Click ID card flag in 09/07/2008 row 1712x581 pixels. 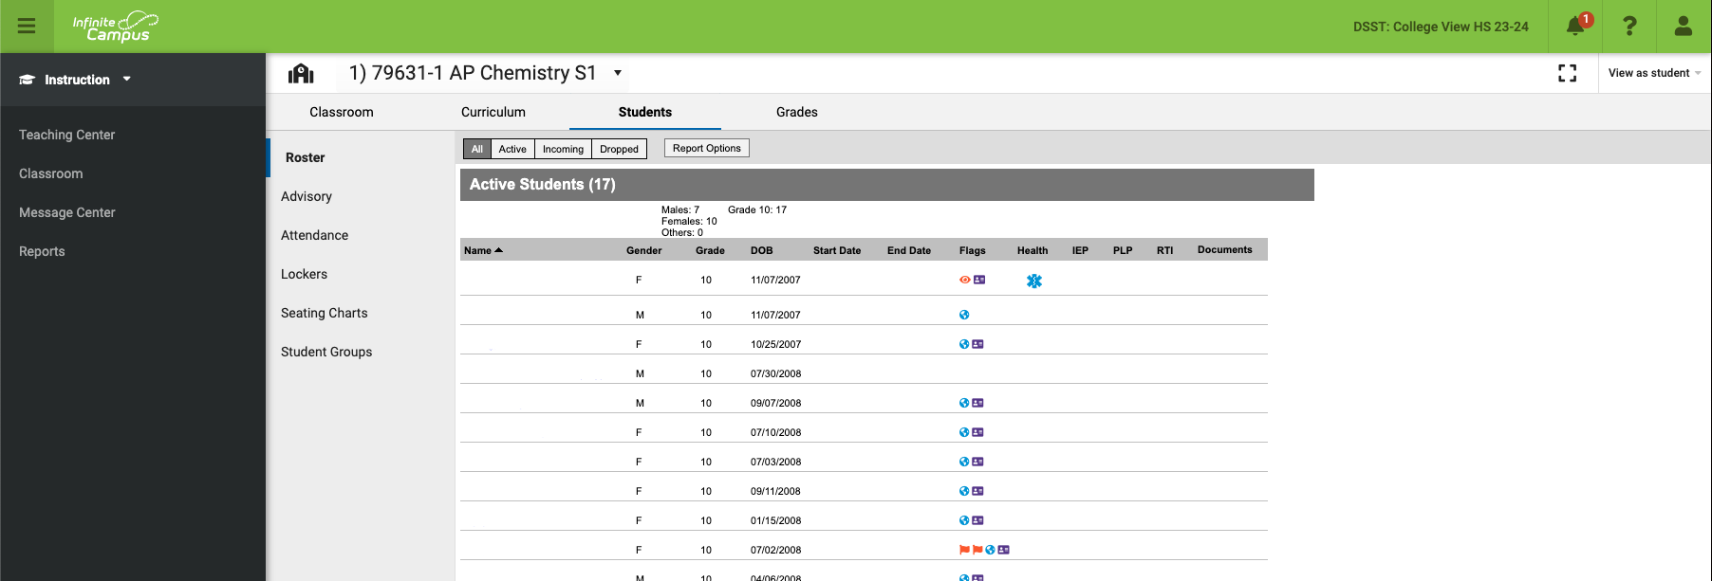coord(977,403)
